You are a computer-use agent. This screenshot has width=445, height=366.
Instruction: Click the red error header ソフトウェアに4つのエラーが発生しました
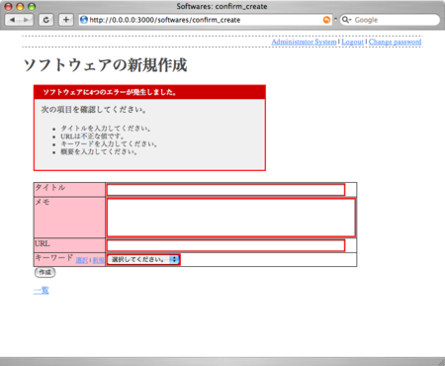tap(149, 92)
